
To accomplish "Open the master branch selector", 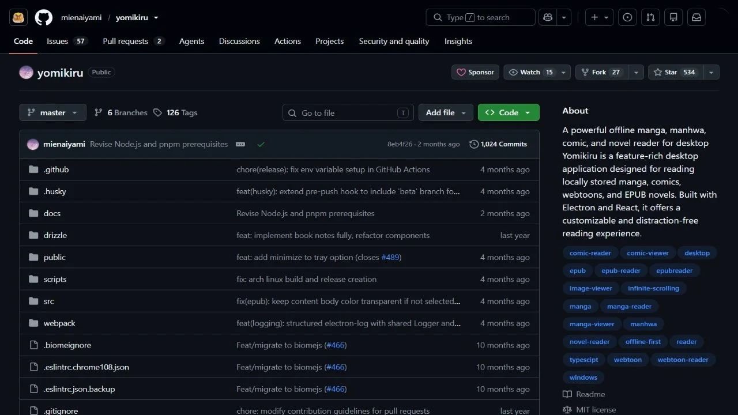I will pyautogui.click(x=53, y=112).
